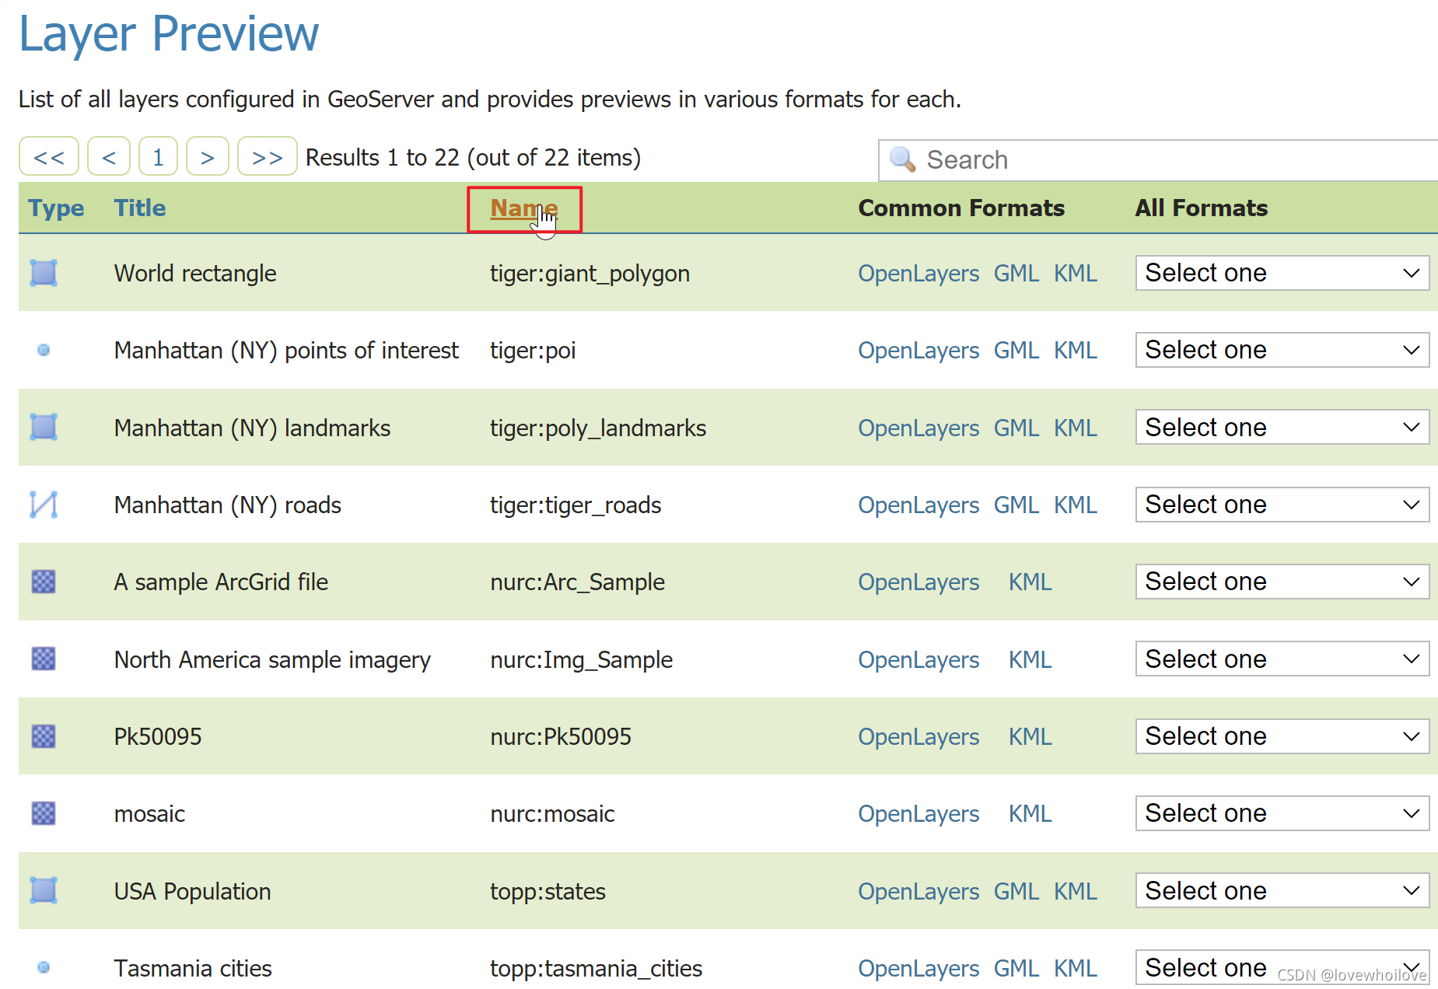Open GML preview for tiger:tiger_roads

pos(1016,505)
